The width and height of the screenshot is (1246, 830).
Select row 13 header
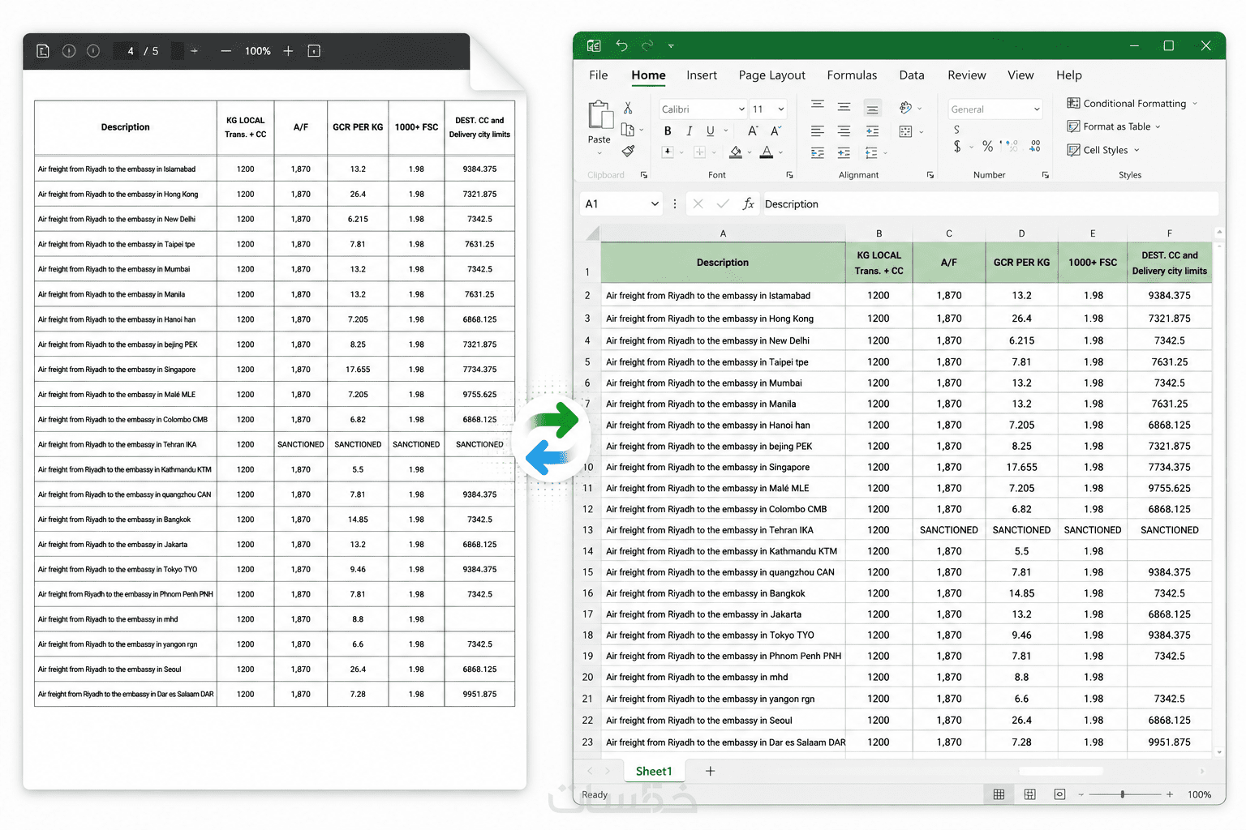pyautogui.click(x=587, y=530)
